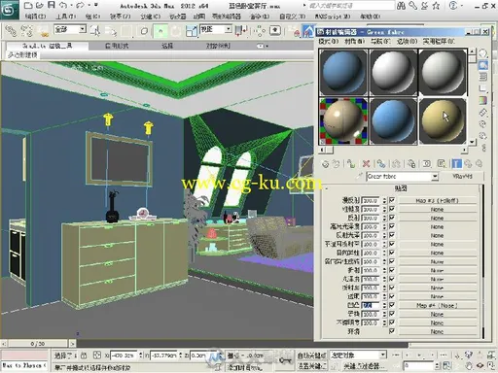The height and width of the screenshot is (373, 498).
Task: Click the Undo arrow icon
Action: tap(63, 5)
